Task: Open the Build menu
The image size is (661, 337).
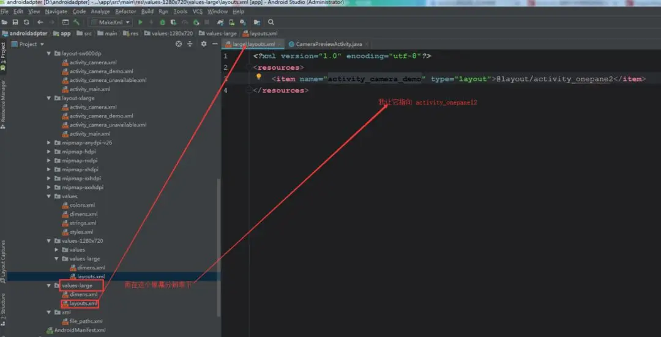Action: click(x=147, y=12)
